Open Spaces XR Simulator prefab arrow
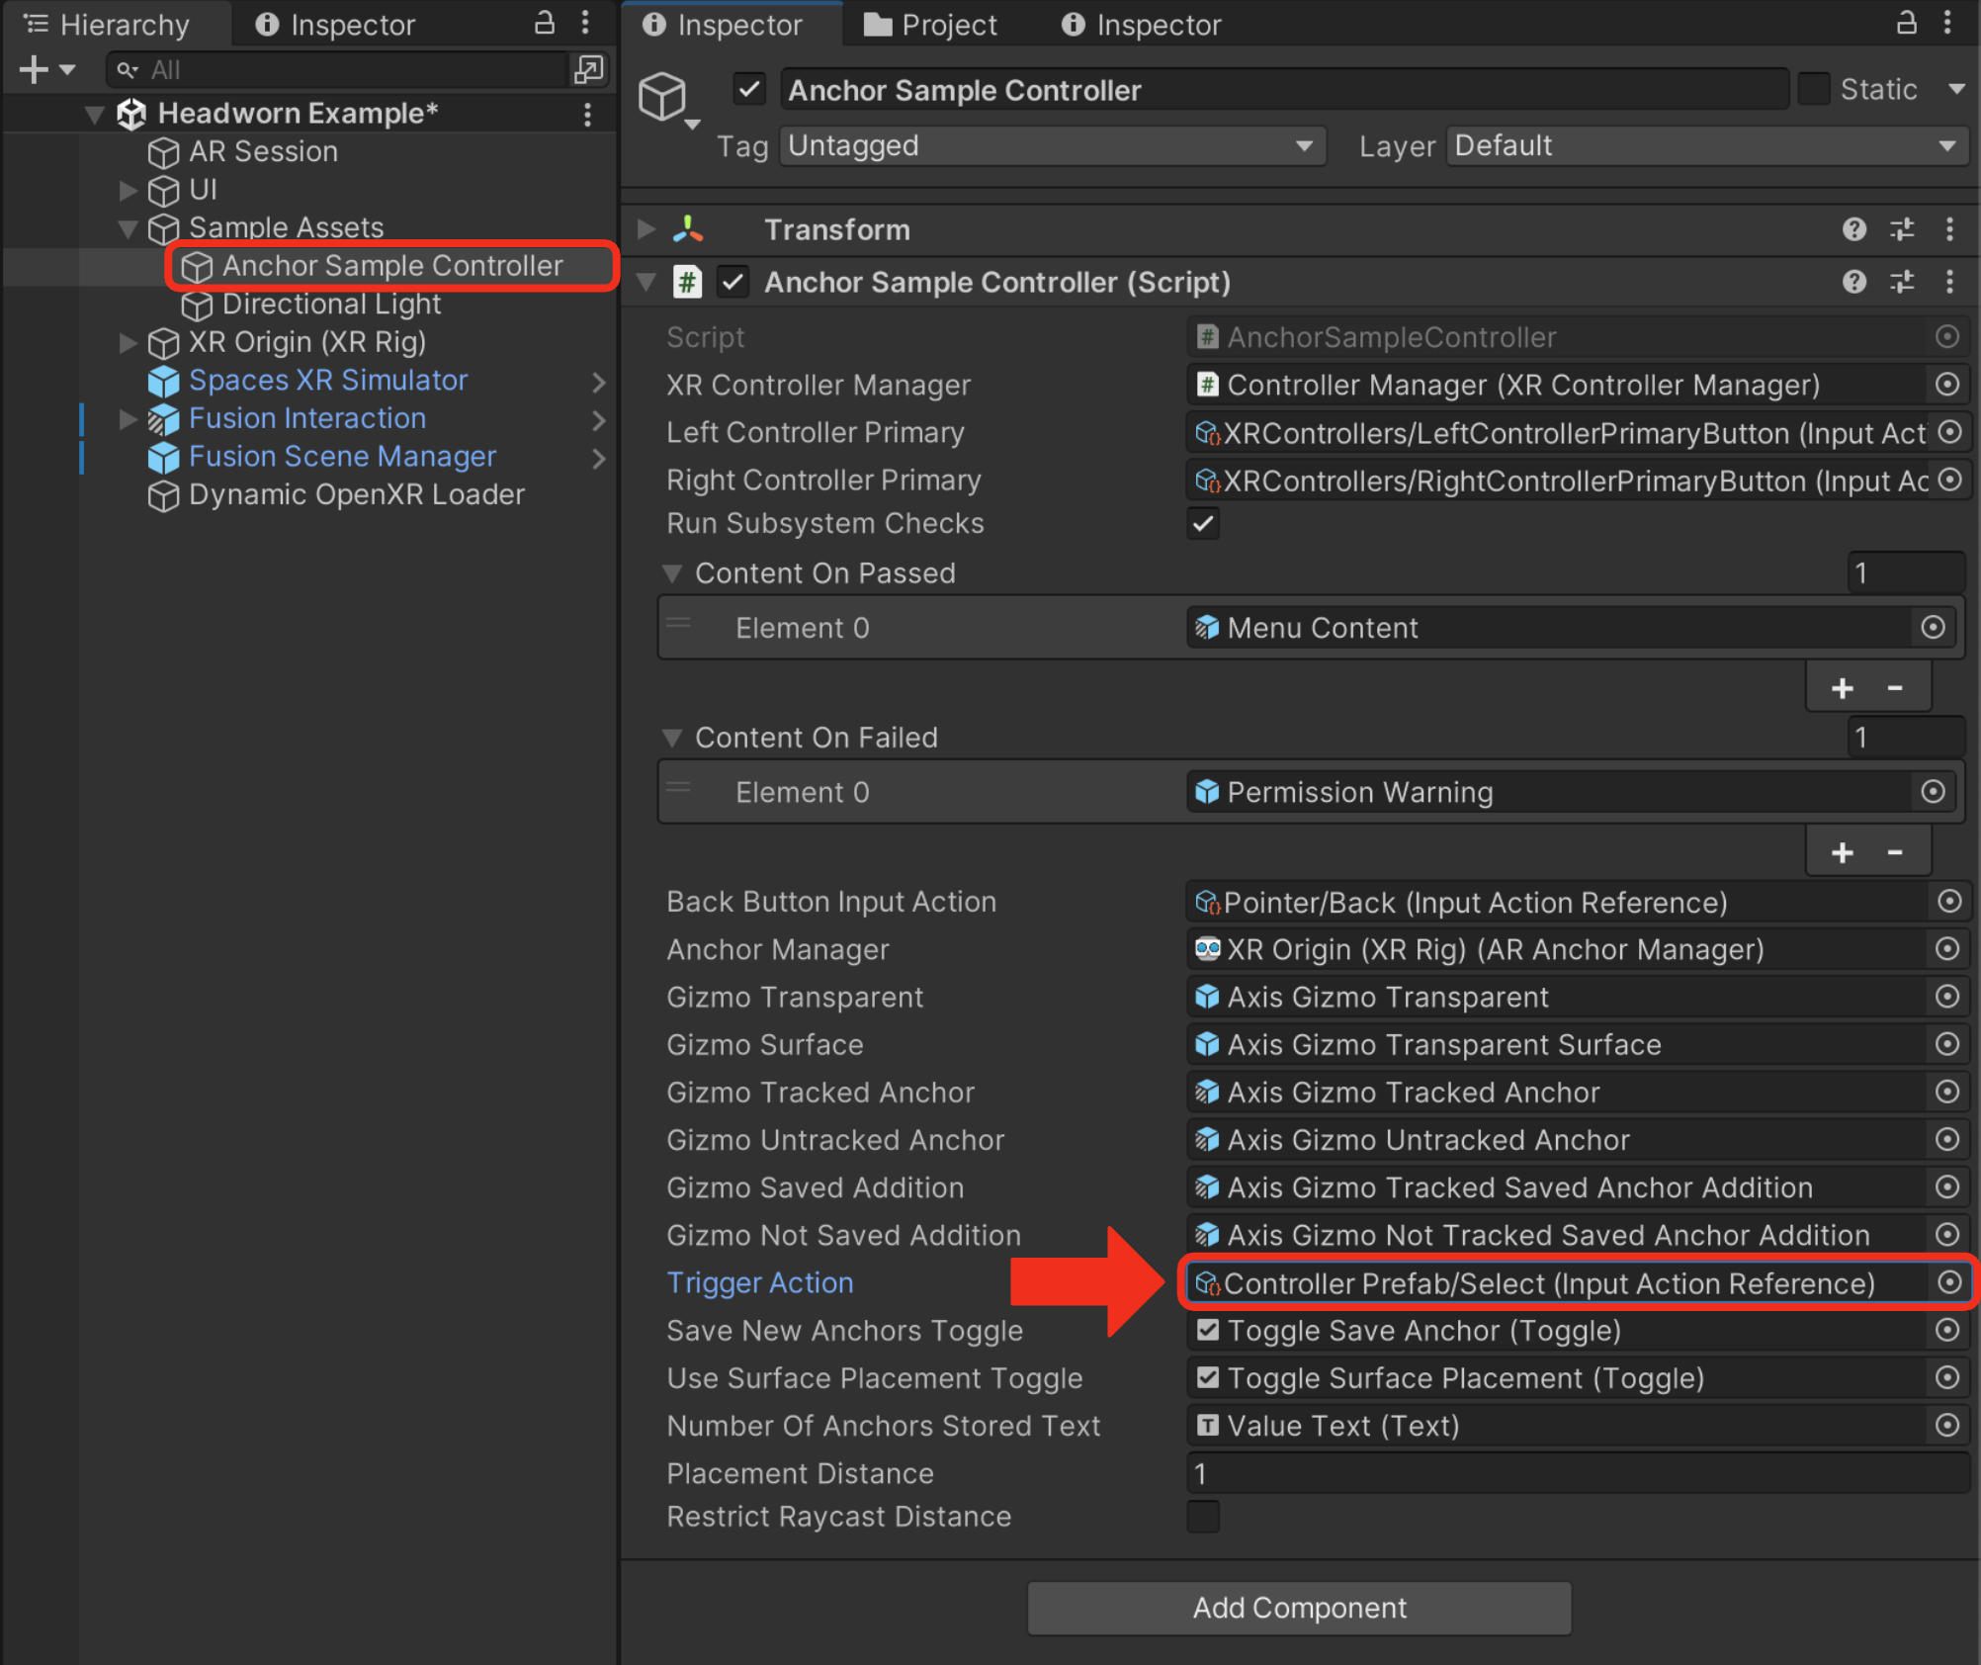1981x1665 pixels. point(598,382)
